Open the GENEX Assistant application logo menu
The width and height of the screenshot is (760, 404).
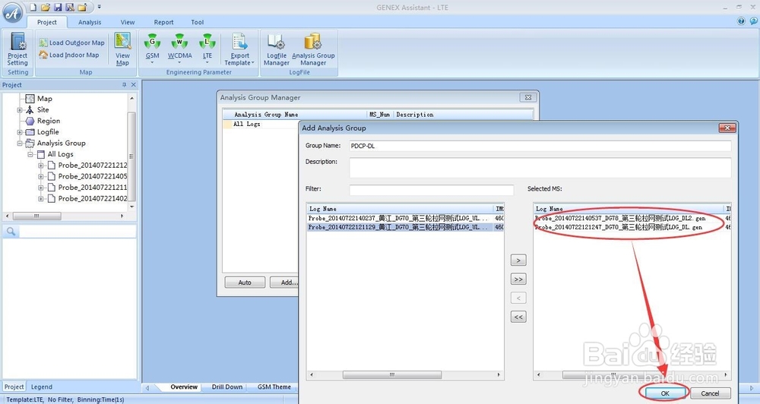(x=13, y=14)
